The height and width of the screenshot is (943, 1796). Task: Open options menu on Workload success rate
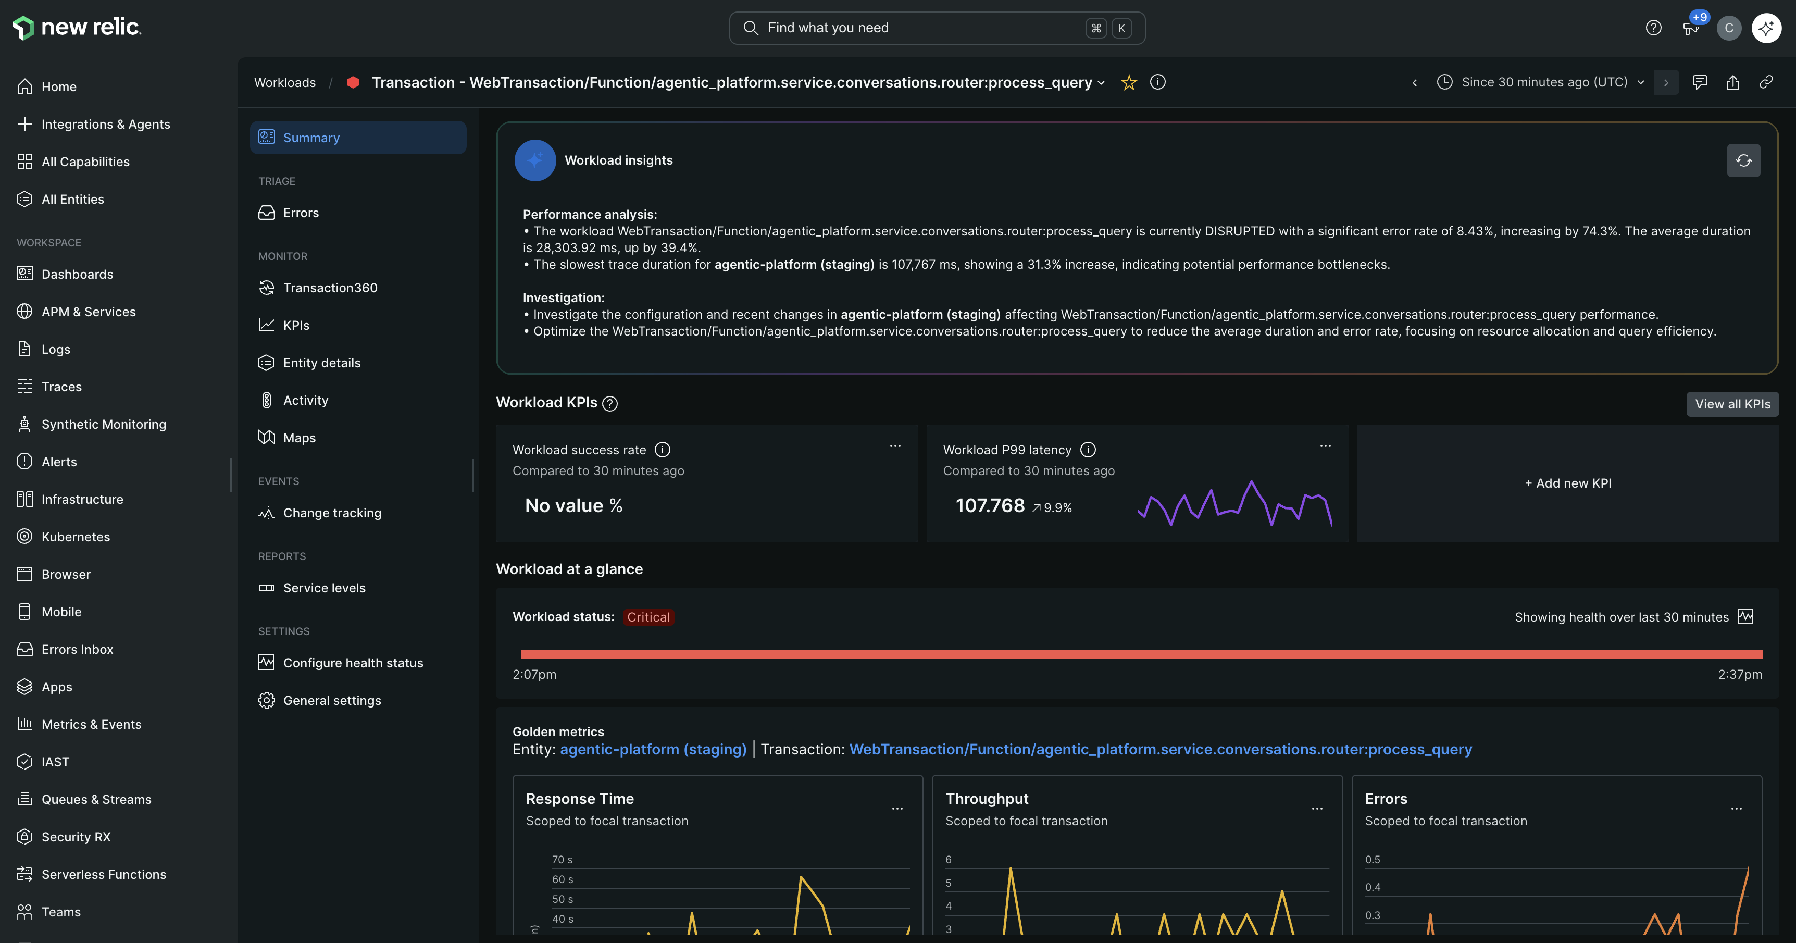pos(895,446)
